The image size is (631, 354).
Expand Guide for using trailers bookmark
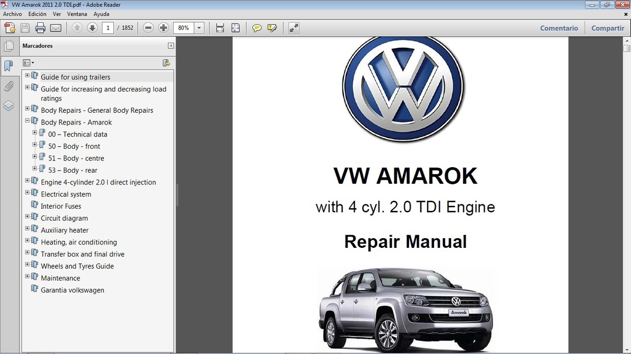27,75
